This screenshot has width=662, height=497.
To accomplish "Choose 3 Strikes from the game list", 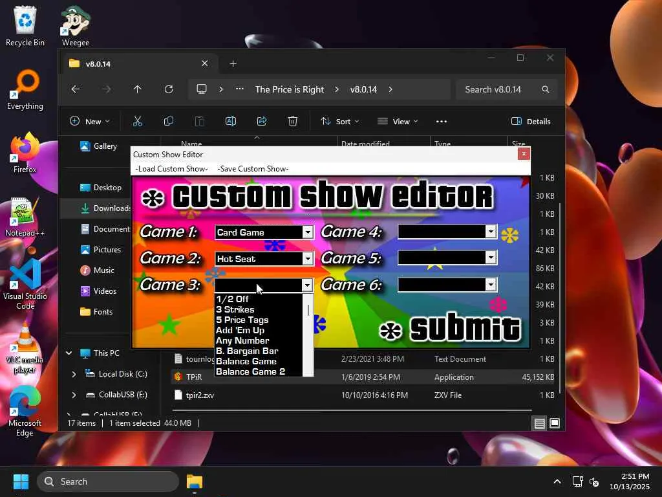I will [259, 310].
